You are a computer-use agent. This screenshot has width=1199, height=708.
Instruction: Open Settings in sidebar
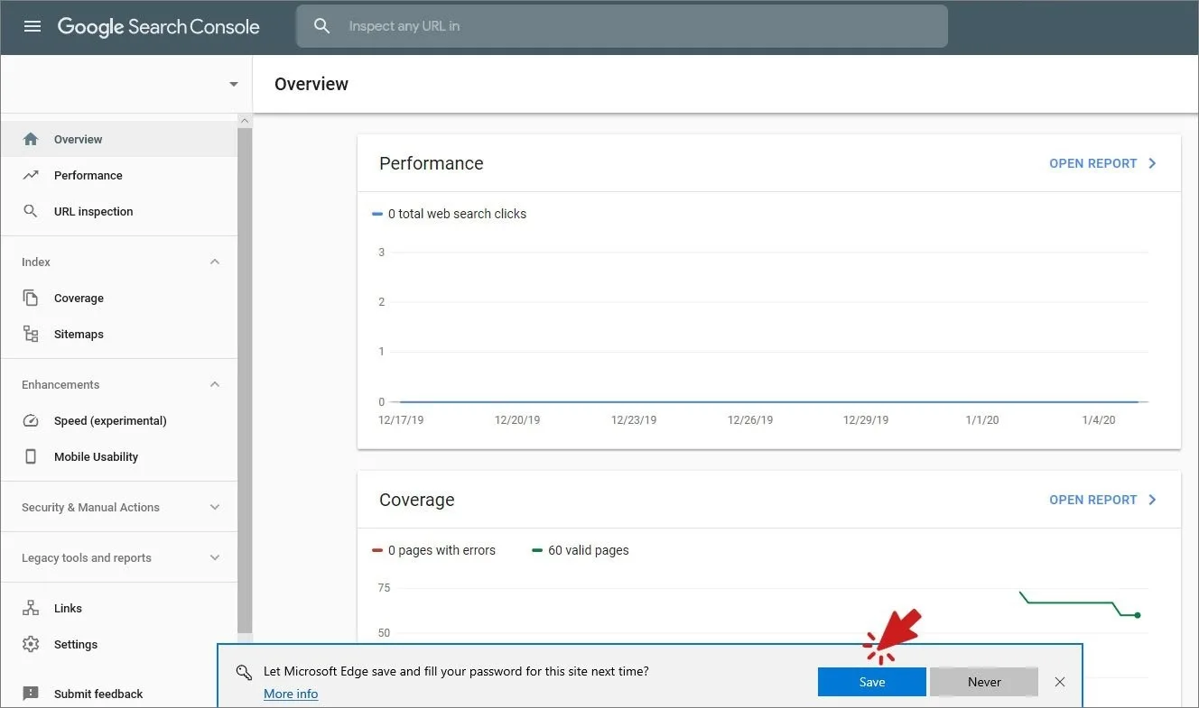coord(119,644)
